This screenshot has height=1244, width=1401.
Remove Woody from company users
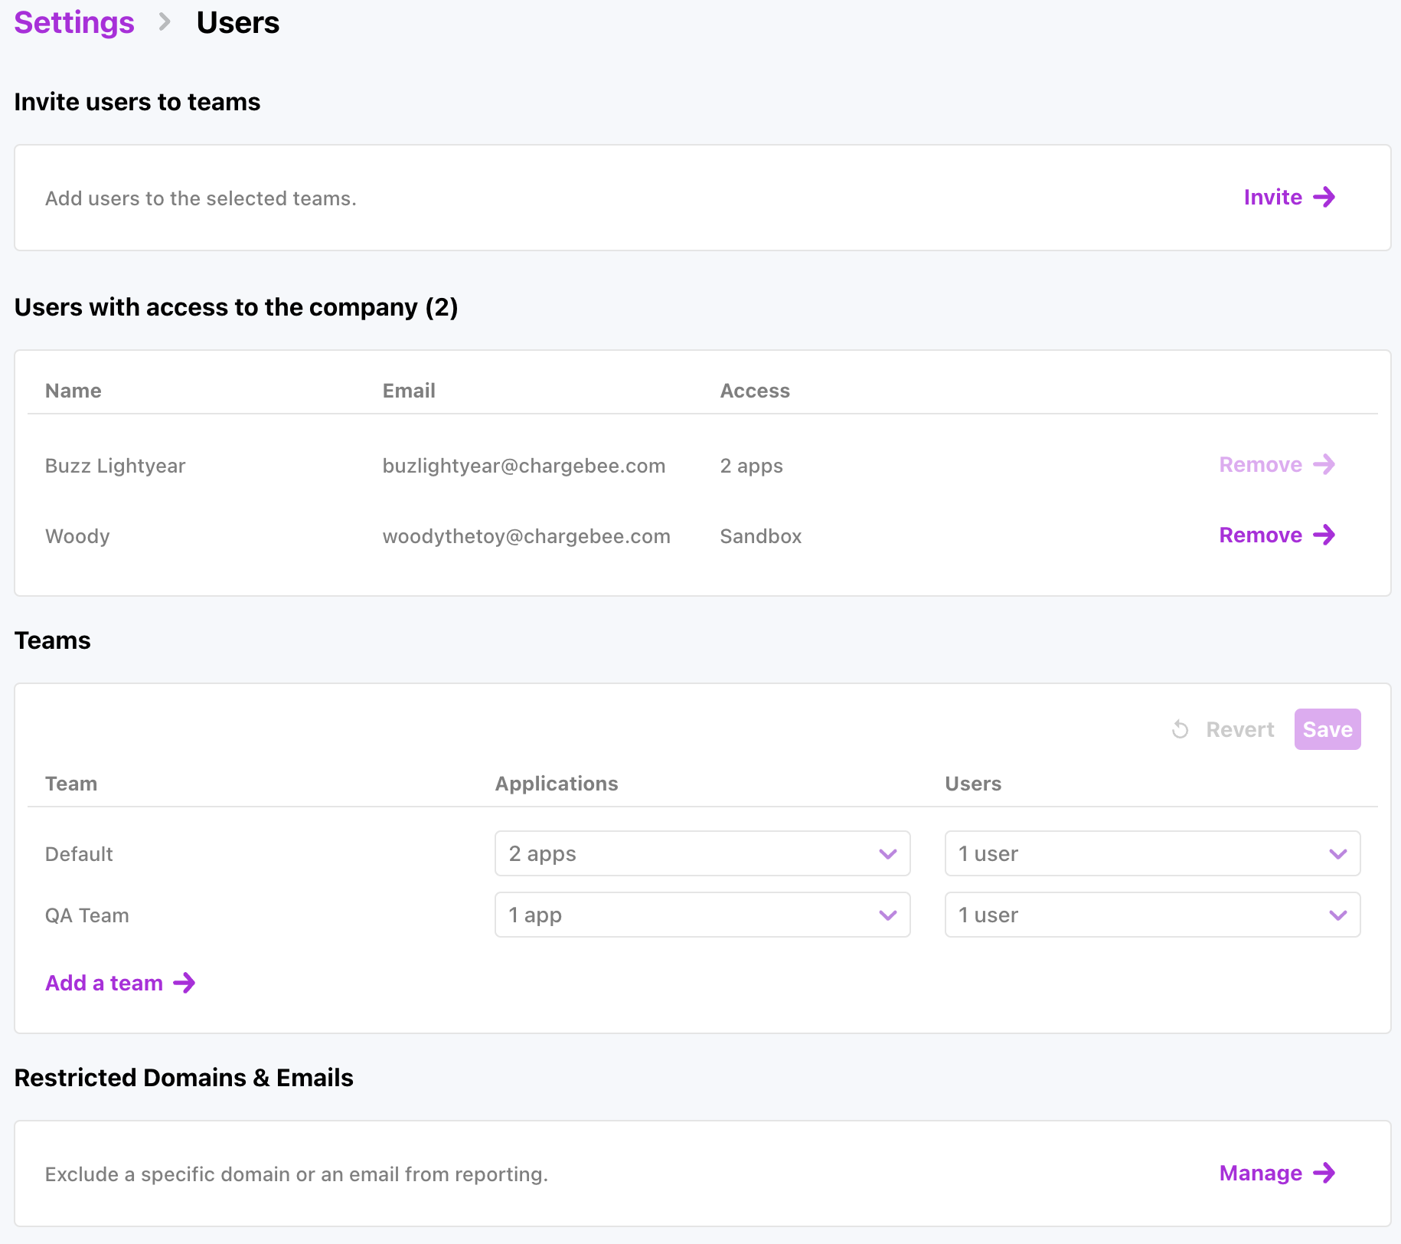1260,535
